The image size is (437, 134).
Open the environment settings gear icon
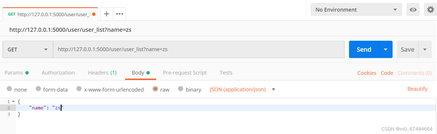[x=430, y=10]
